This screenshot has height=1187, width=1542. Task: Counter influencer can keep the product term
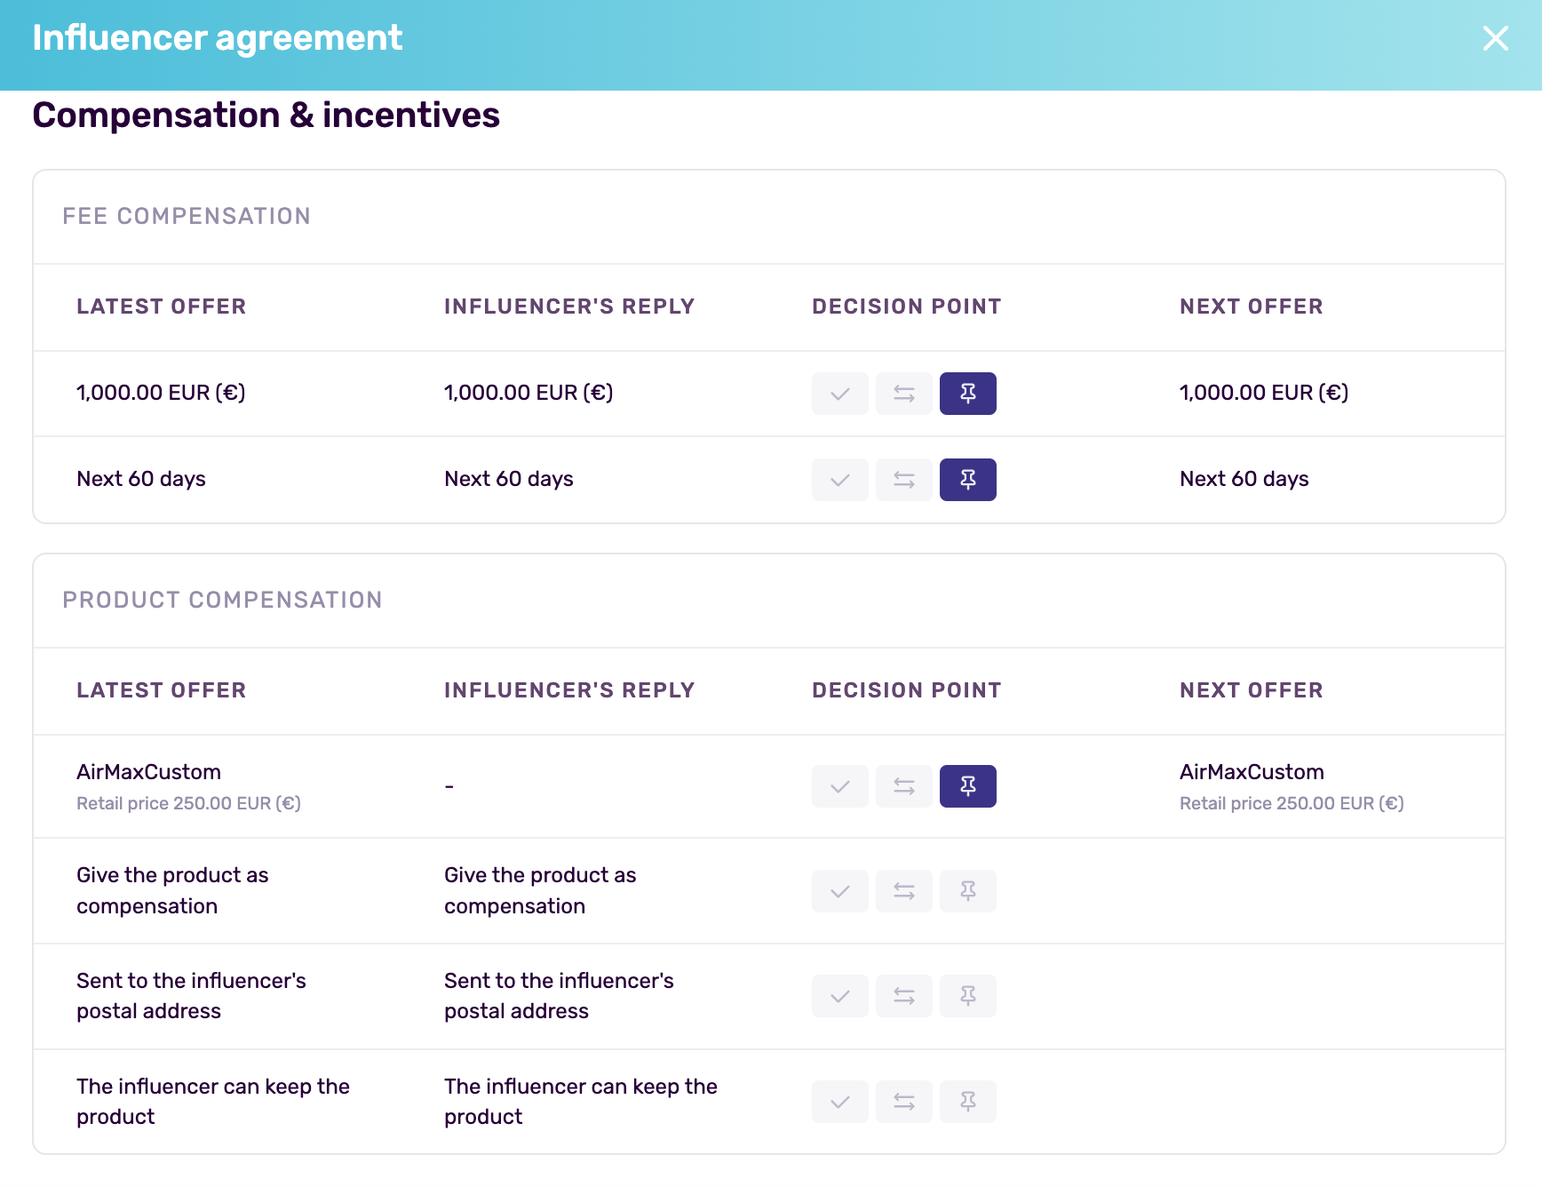(903, 1102)
